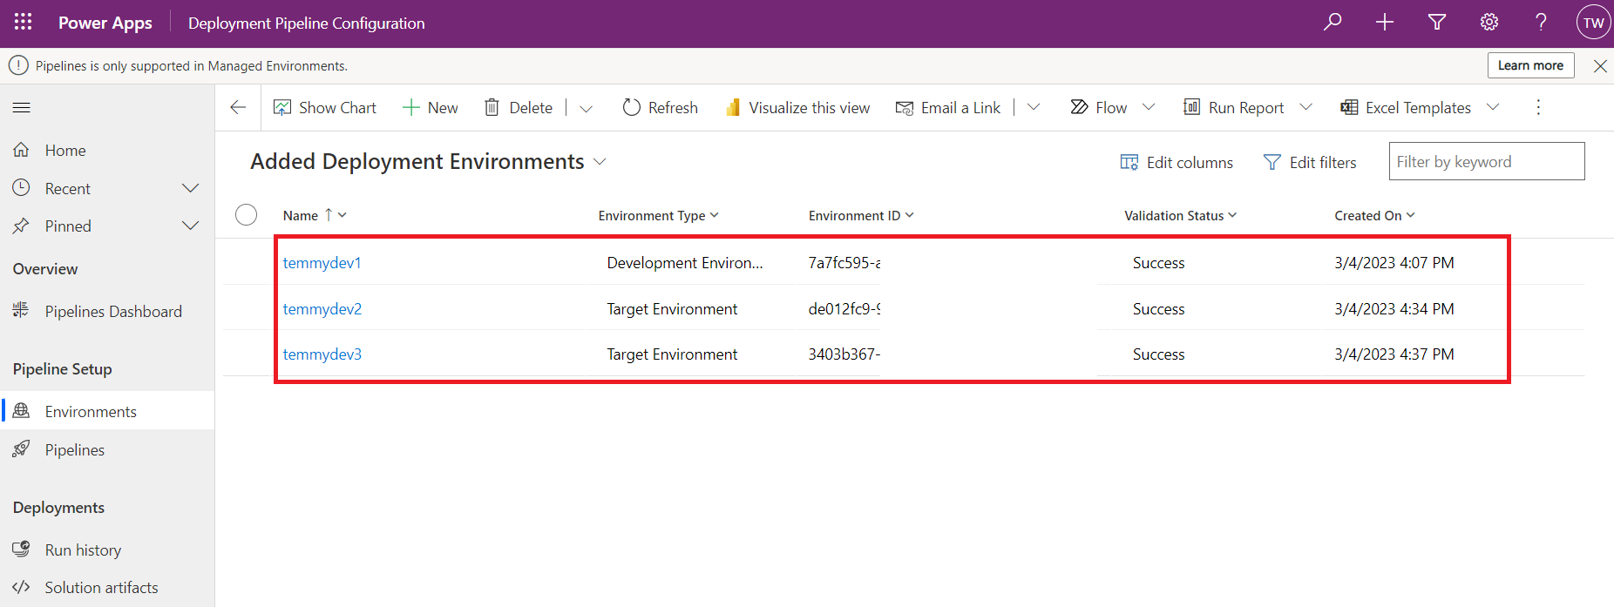1614x607 pixels.
Task: Click the plus quick create icon in header
Action: pyautogui.click(x=1385, y=23)
